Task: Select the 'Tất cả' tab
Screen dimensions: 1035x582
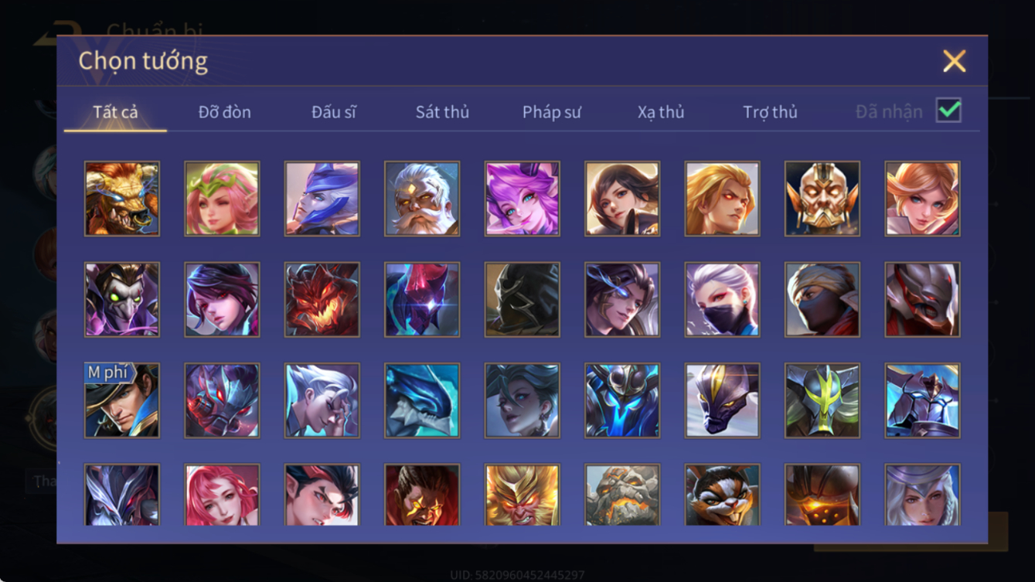Action: [x=116, y=112]
